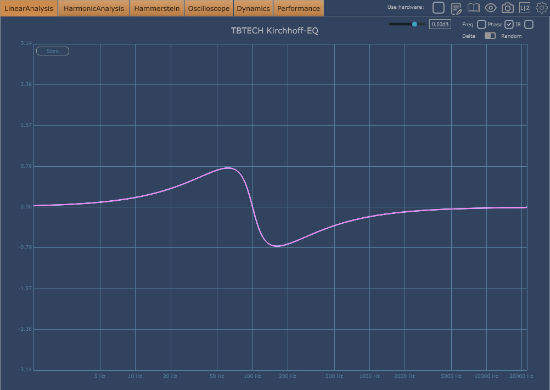Show the Dynamics tab
550x390 pixels.
click(253, 8)
